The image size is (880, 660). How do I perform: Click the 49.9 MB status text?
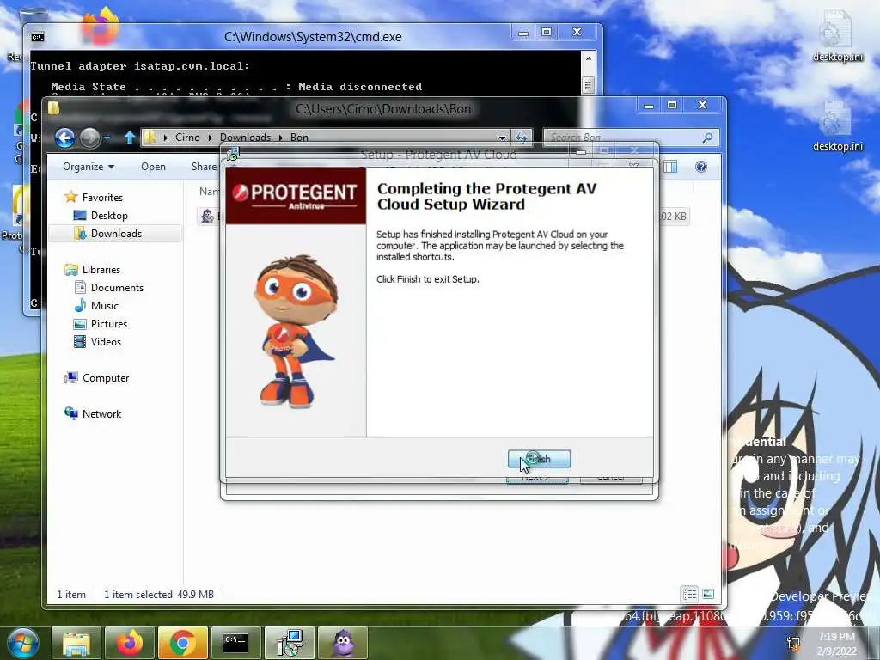195,595
